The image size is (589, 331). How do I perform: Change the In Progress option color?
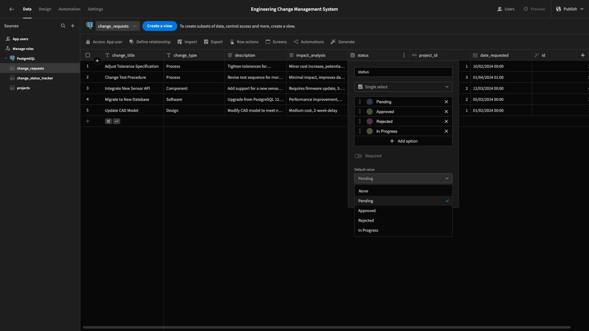pyautogui.click(x=370, y=131)
